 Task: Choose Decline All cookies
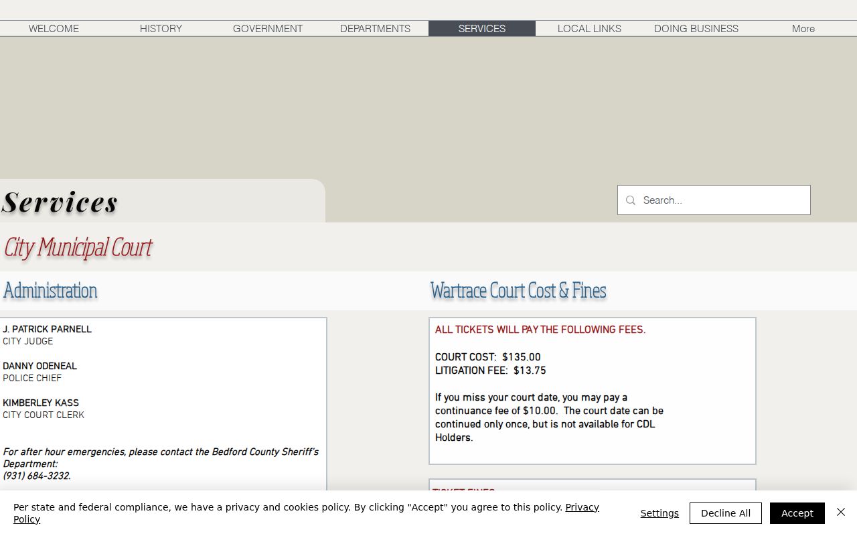tap(726, 513)
